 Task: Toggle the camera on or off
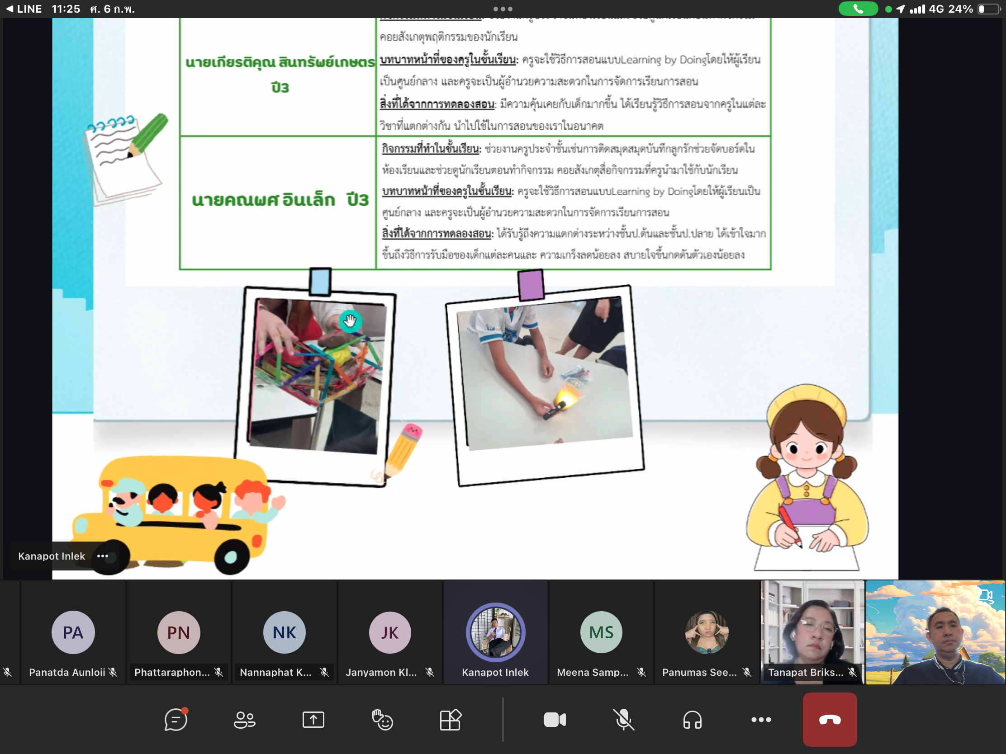[555, 720]
